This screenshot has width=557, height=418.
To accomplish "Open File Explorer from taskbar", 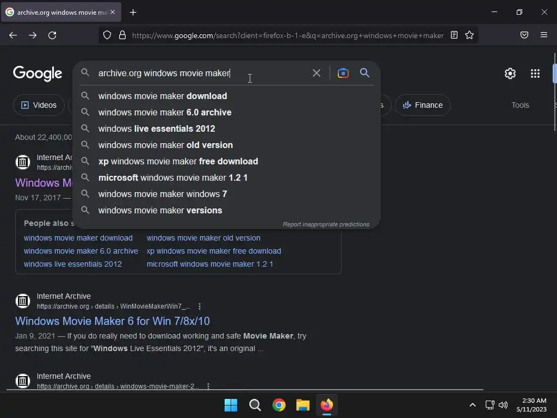I will pyautogui.click(x=303, y=405).
